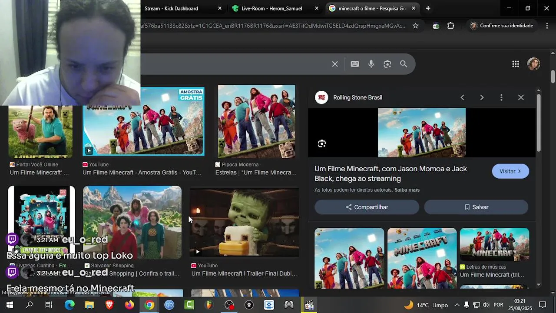Open the Amostra Grátis YouTube thumbnail
The image size is (556, 313).
click(x=143, y=121)
